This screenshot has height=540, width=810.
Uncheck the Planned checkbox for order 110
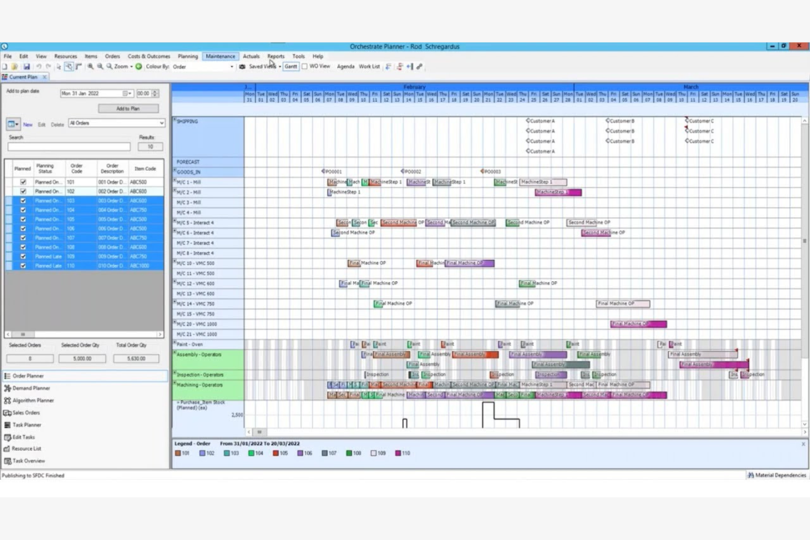tap(22, 265)
